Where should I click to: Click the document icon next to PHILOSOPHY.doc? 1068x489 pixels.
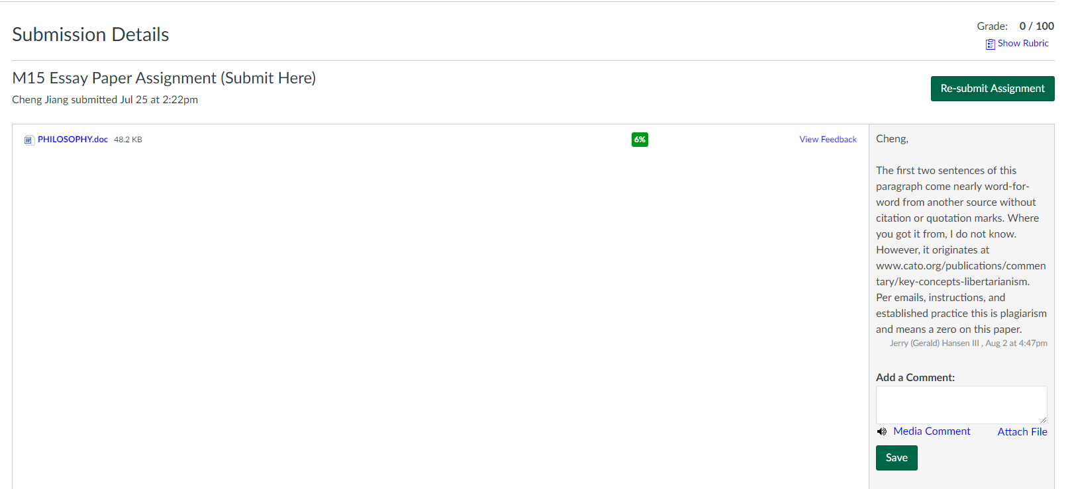click(28, 140)
